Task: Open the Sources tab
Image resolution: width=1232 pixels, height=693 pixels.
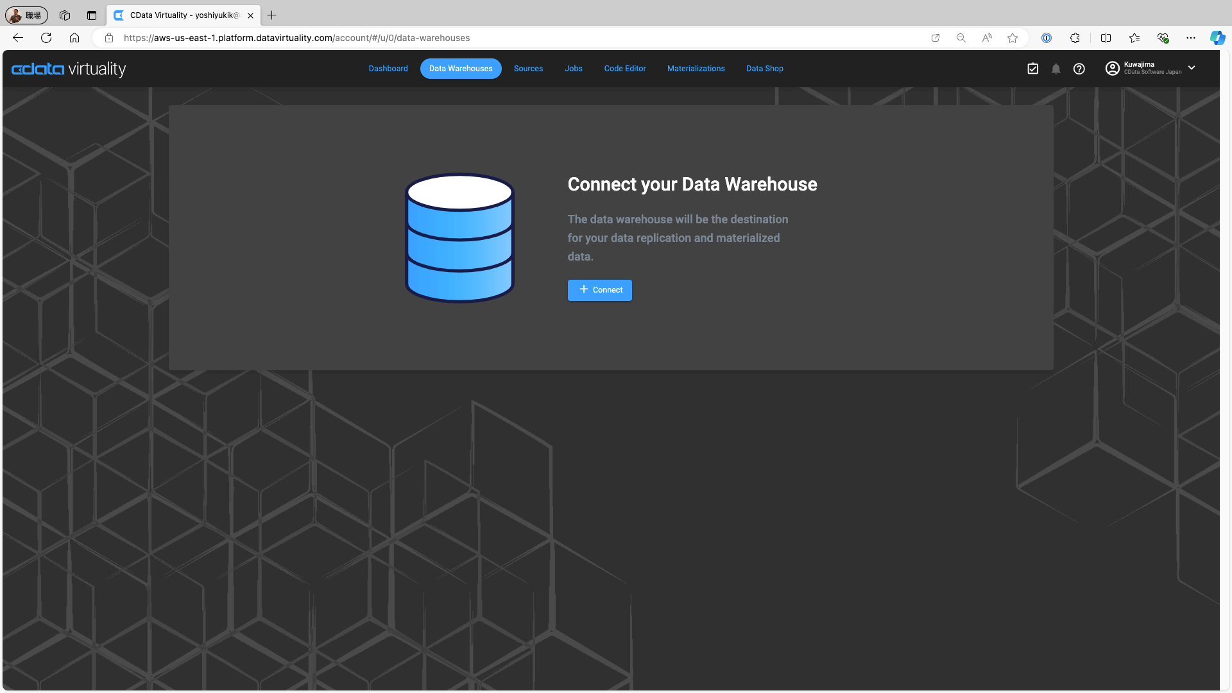Action: [x=528, y=69]
